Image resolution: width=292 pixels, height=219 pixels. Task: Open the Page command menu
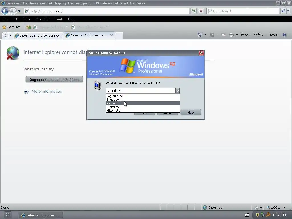pos(246,35)
